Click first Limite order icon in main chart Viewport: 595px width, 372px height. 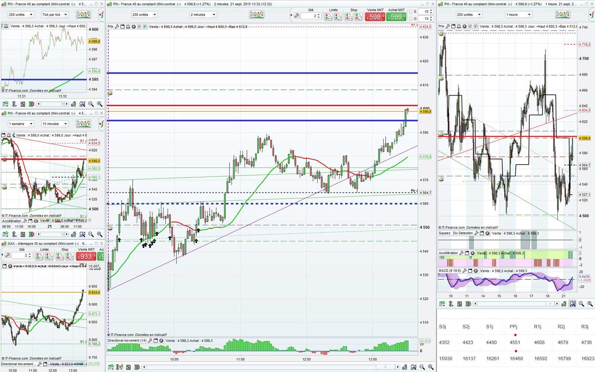point(328,17)
